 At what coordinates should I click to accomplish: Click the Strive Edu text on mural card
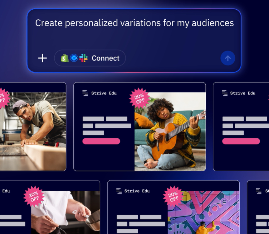tap(137, 191)
